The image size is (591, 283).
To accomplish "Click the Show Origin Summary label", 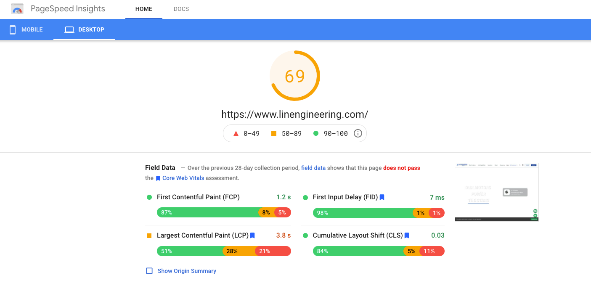I will click(x=187, y=271).
